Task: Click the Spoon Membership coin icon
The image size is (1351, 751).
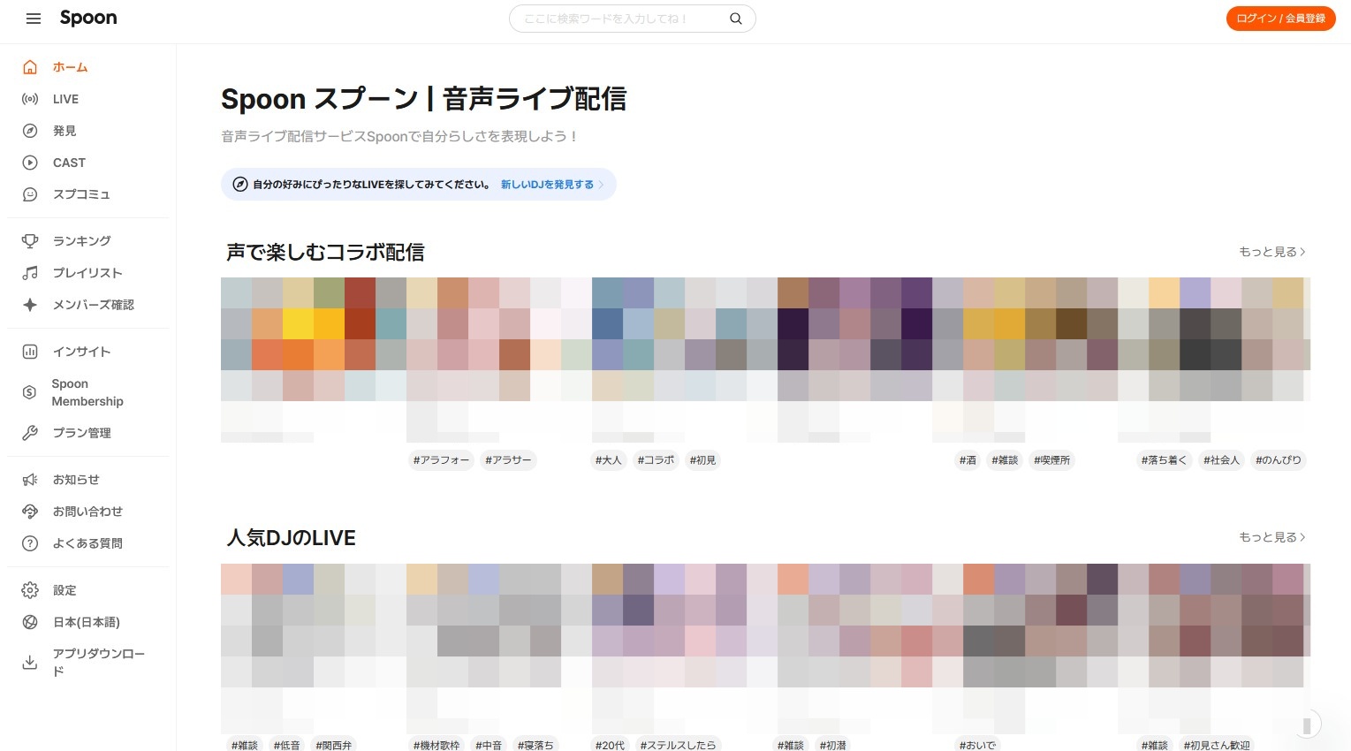Action: [29, 392]
